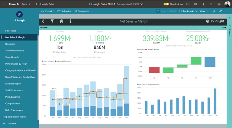Viewport: 232px width, 128px height.
Task: Open the info icon in report header
Action: coord(70,21)
